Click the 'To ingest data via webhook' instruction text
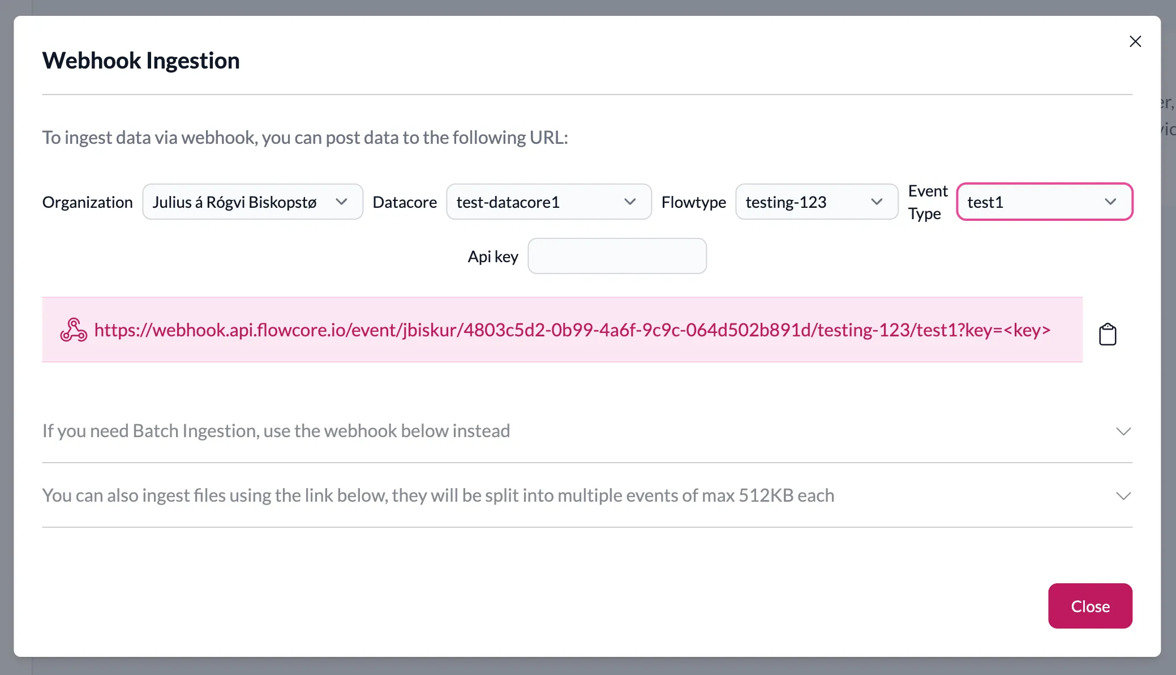1176x675 pixels. pos(305,138)
